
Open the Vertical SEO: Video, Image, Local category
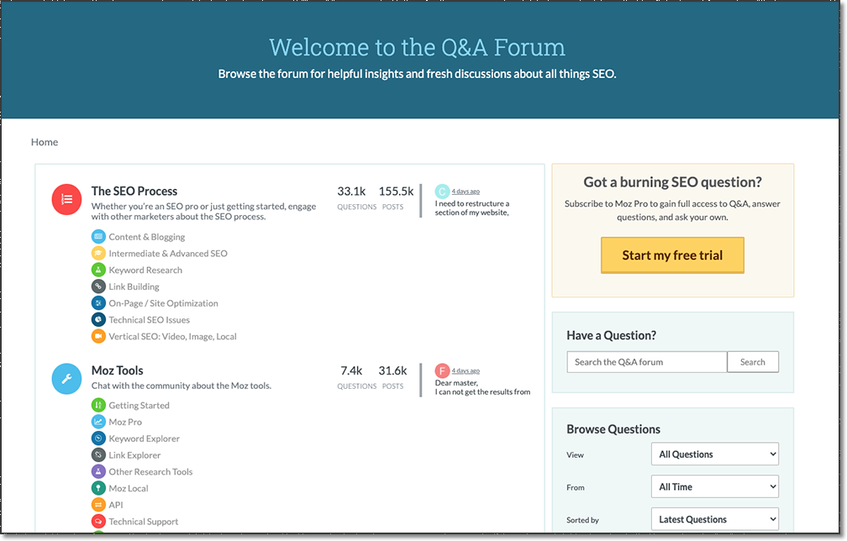99,336
